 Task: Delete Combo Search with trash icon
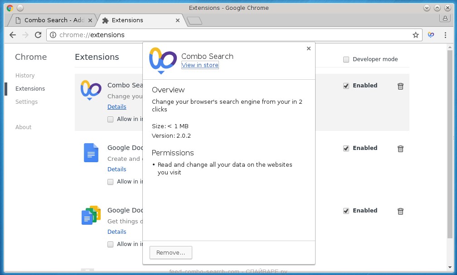click(400, 86)
